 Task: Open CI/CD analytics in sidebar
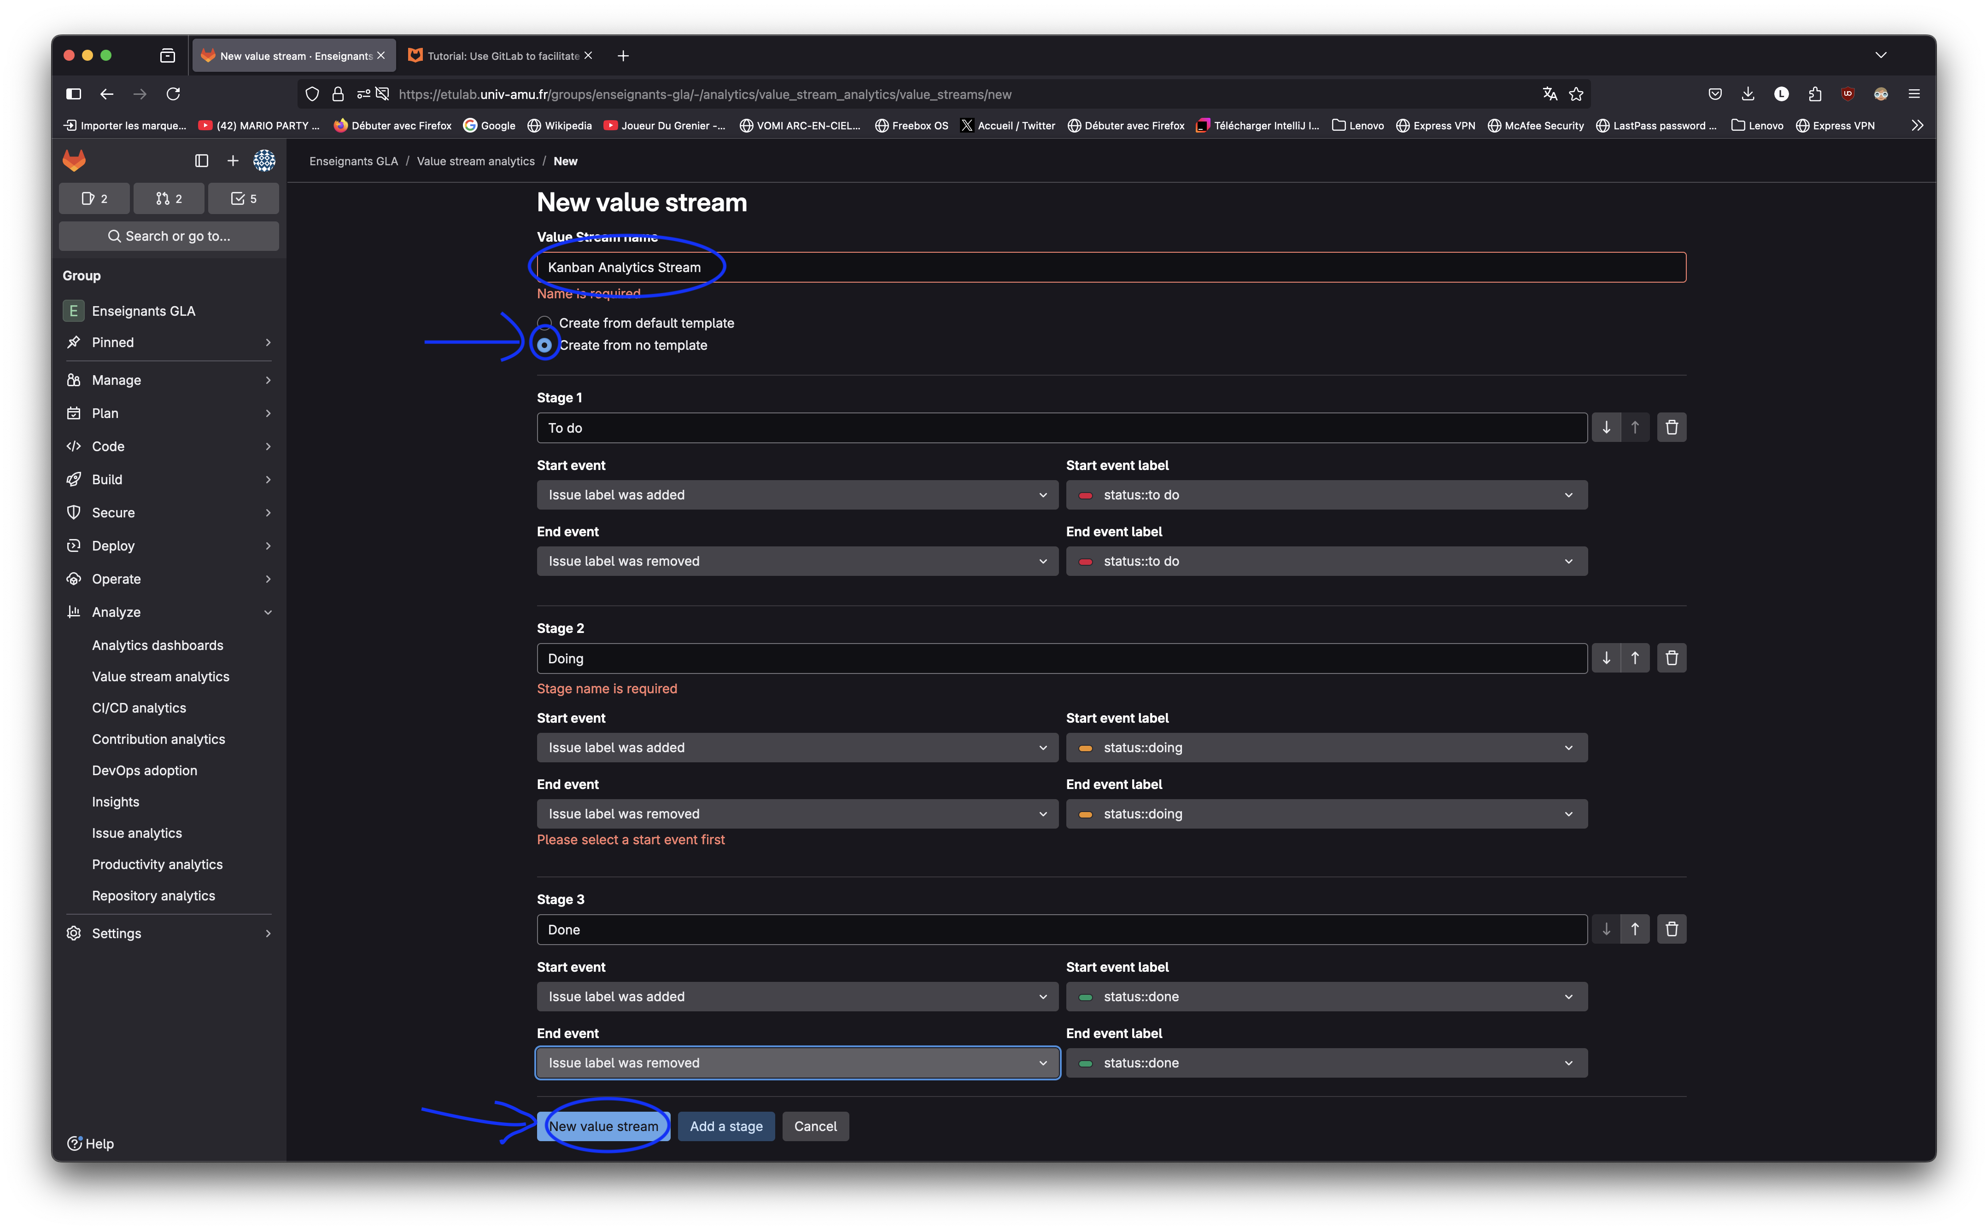[139, 708]
